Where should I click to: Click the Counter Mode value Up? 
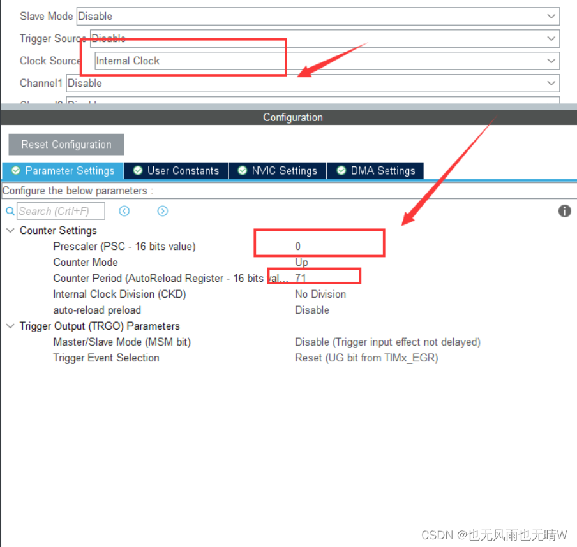coord(301,262)
